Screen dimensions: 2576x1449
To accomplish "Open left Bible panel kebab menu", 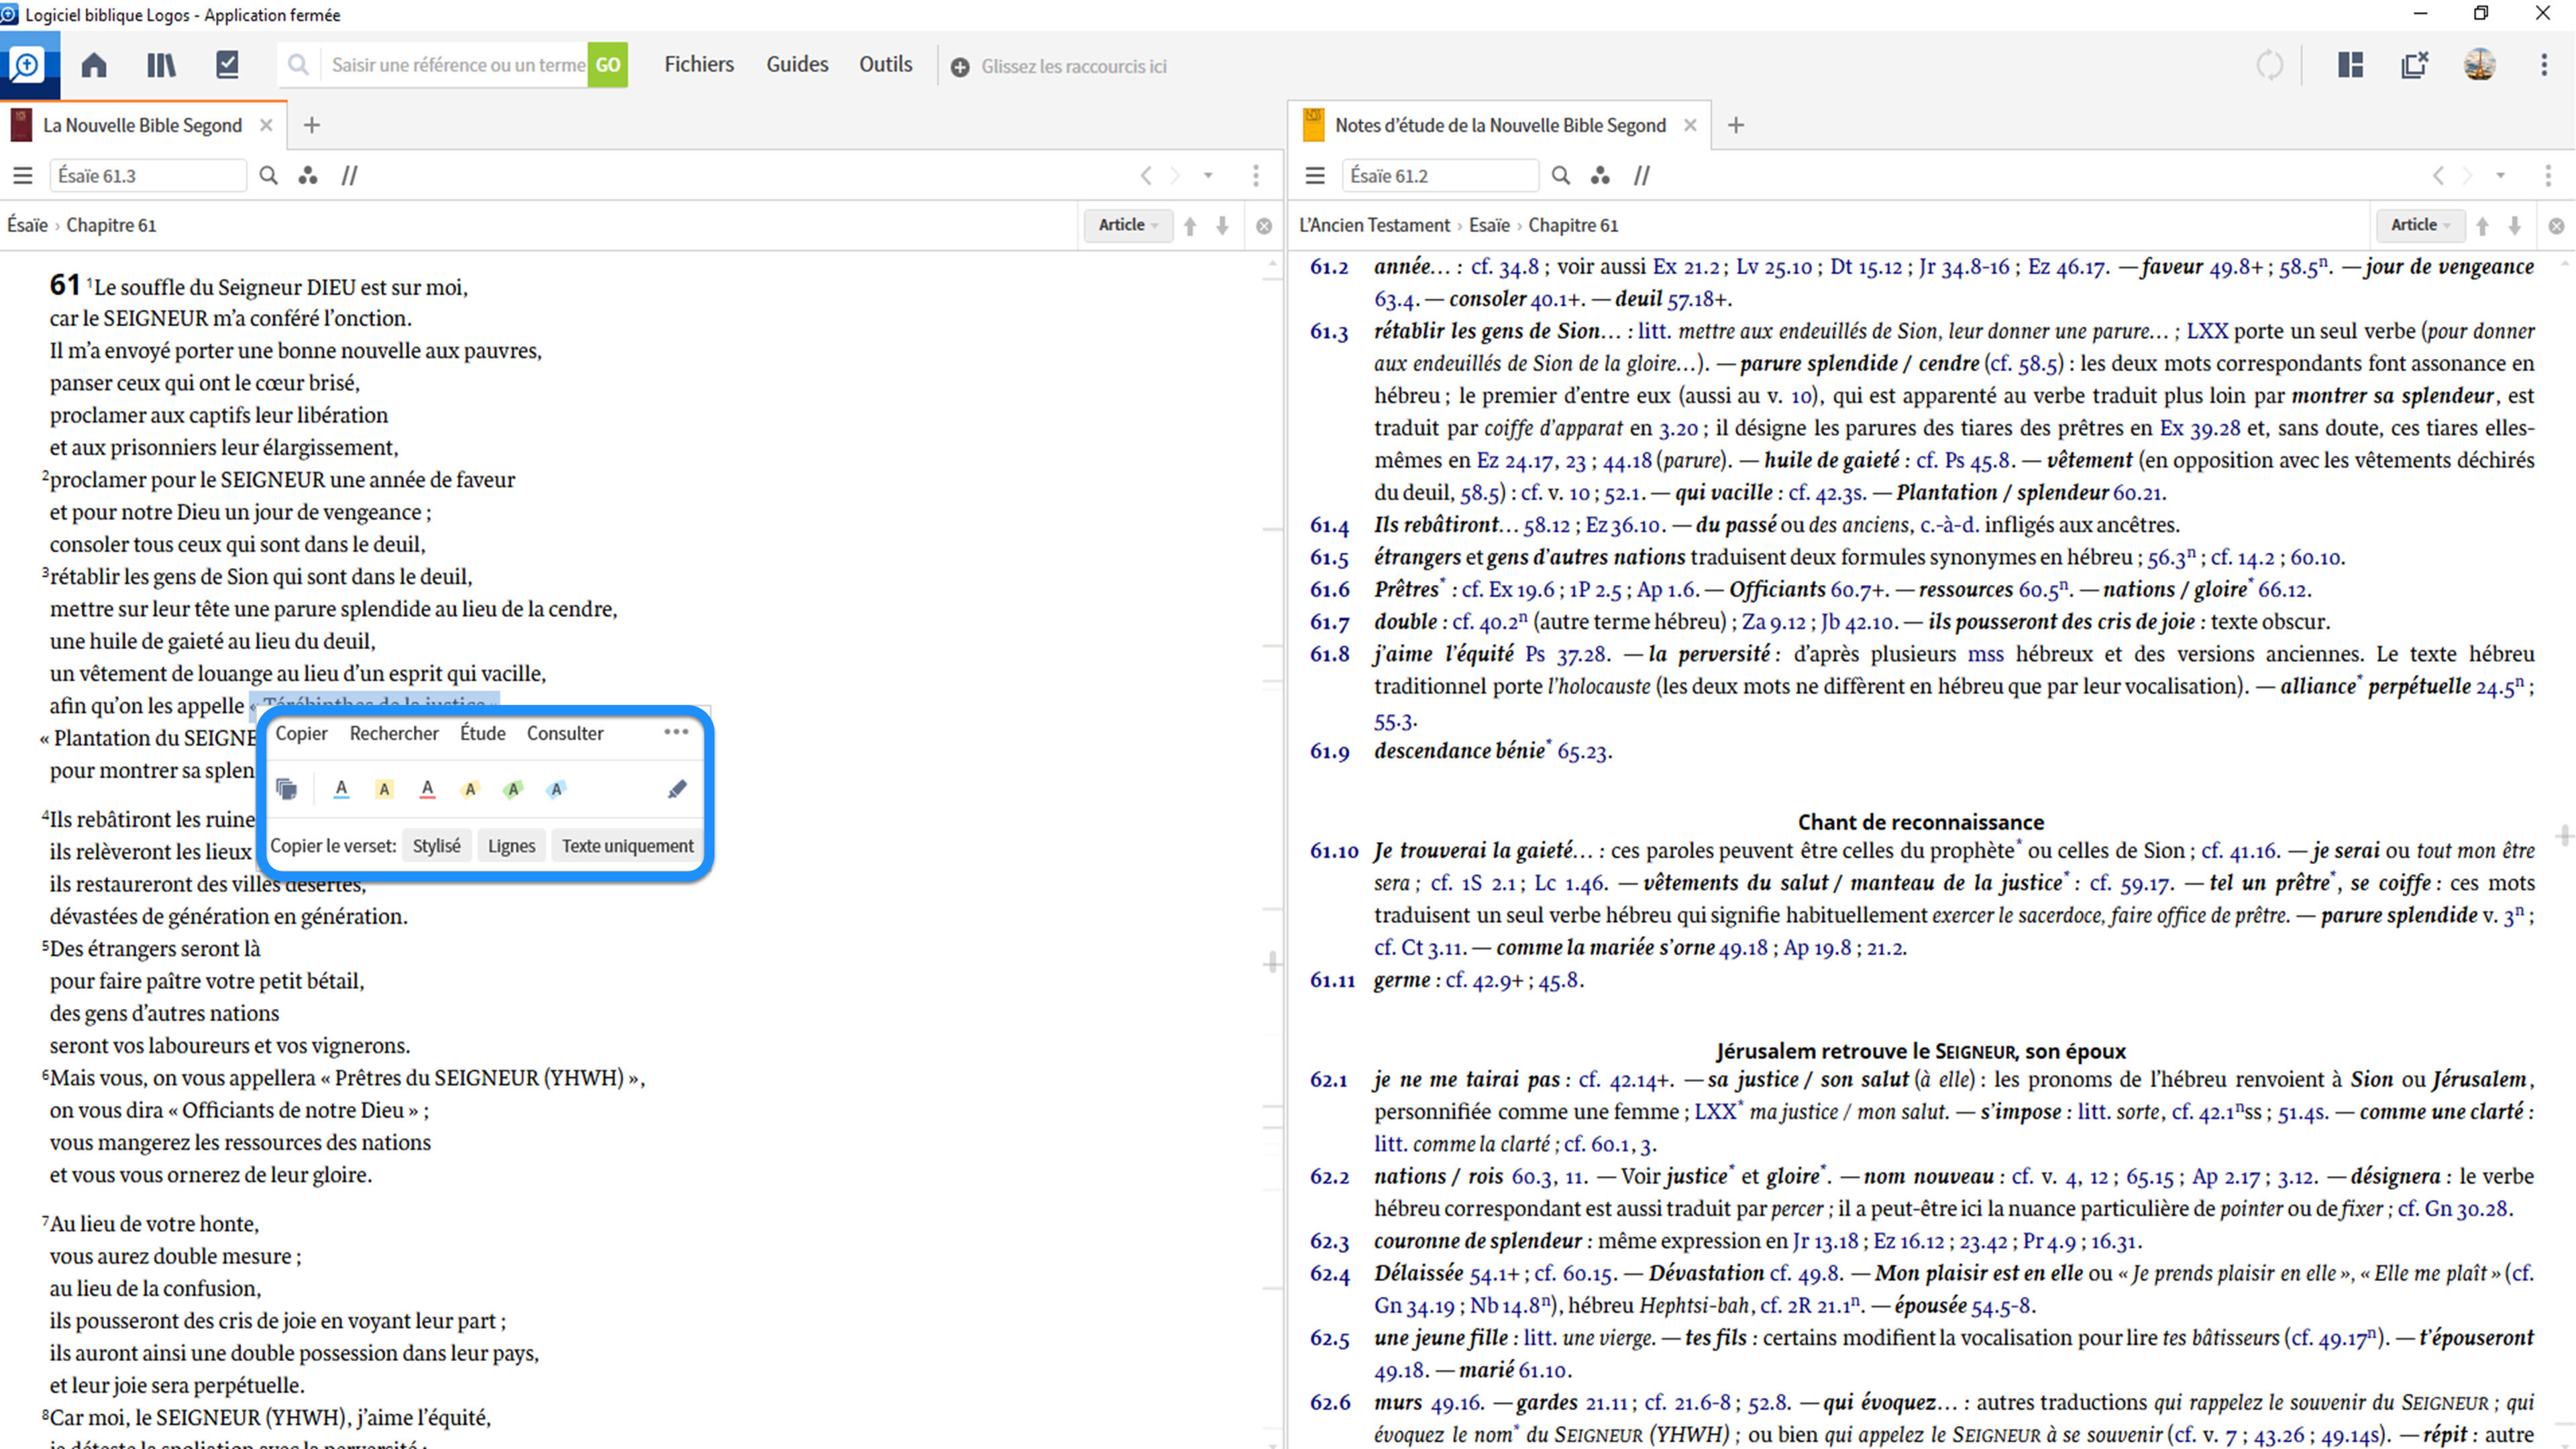I will 1256,176.
